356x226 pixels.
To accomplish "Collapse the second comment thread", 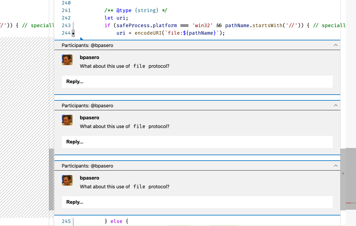I will pos(336,105).
